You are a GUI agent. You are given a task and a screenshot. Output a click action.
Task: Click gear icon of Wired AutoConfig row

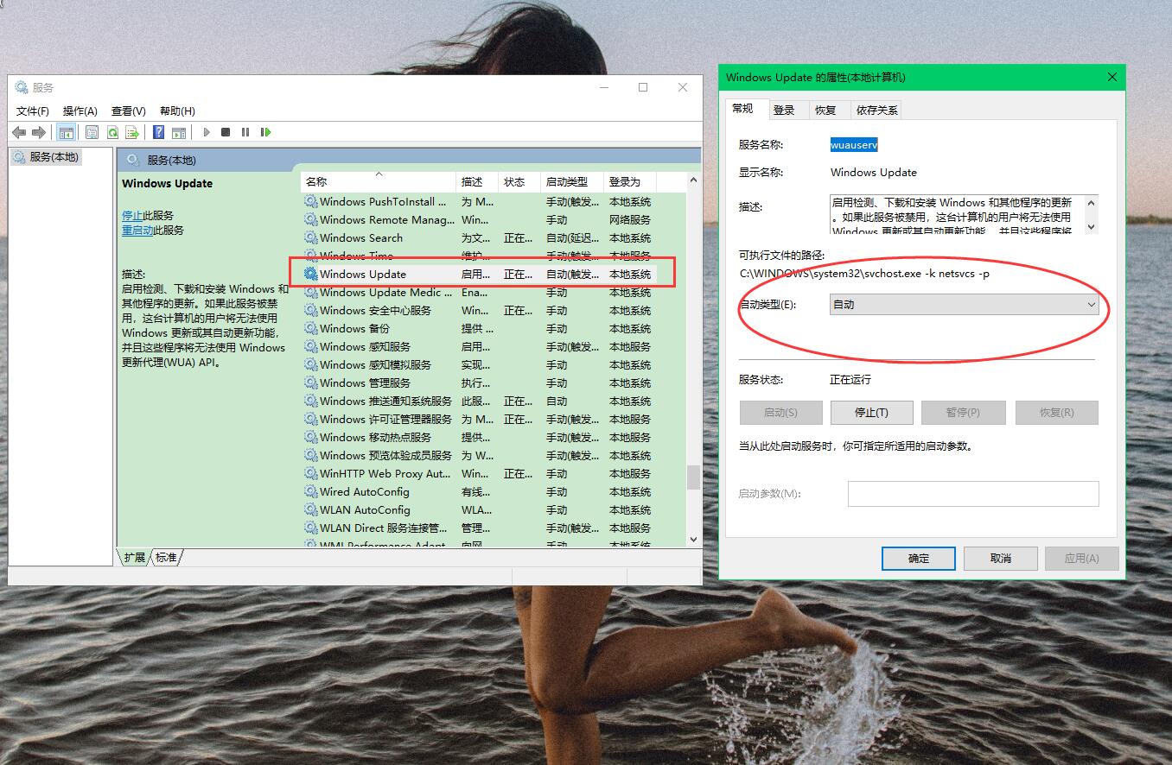311,491
